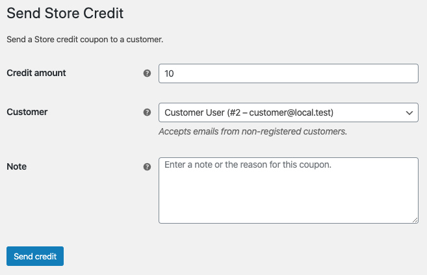Click the value 10 in Credit amount
Viewport: 427px width, 275px height.
[169, 73]
